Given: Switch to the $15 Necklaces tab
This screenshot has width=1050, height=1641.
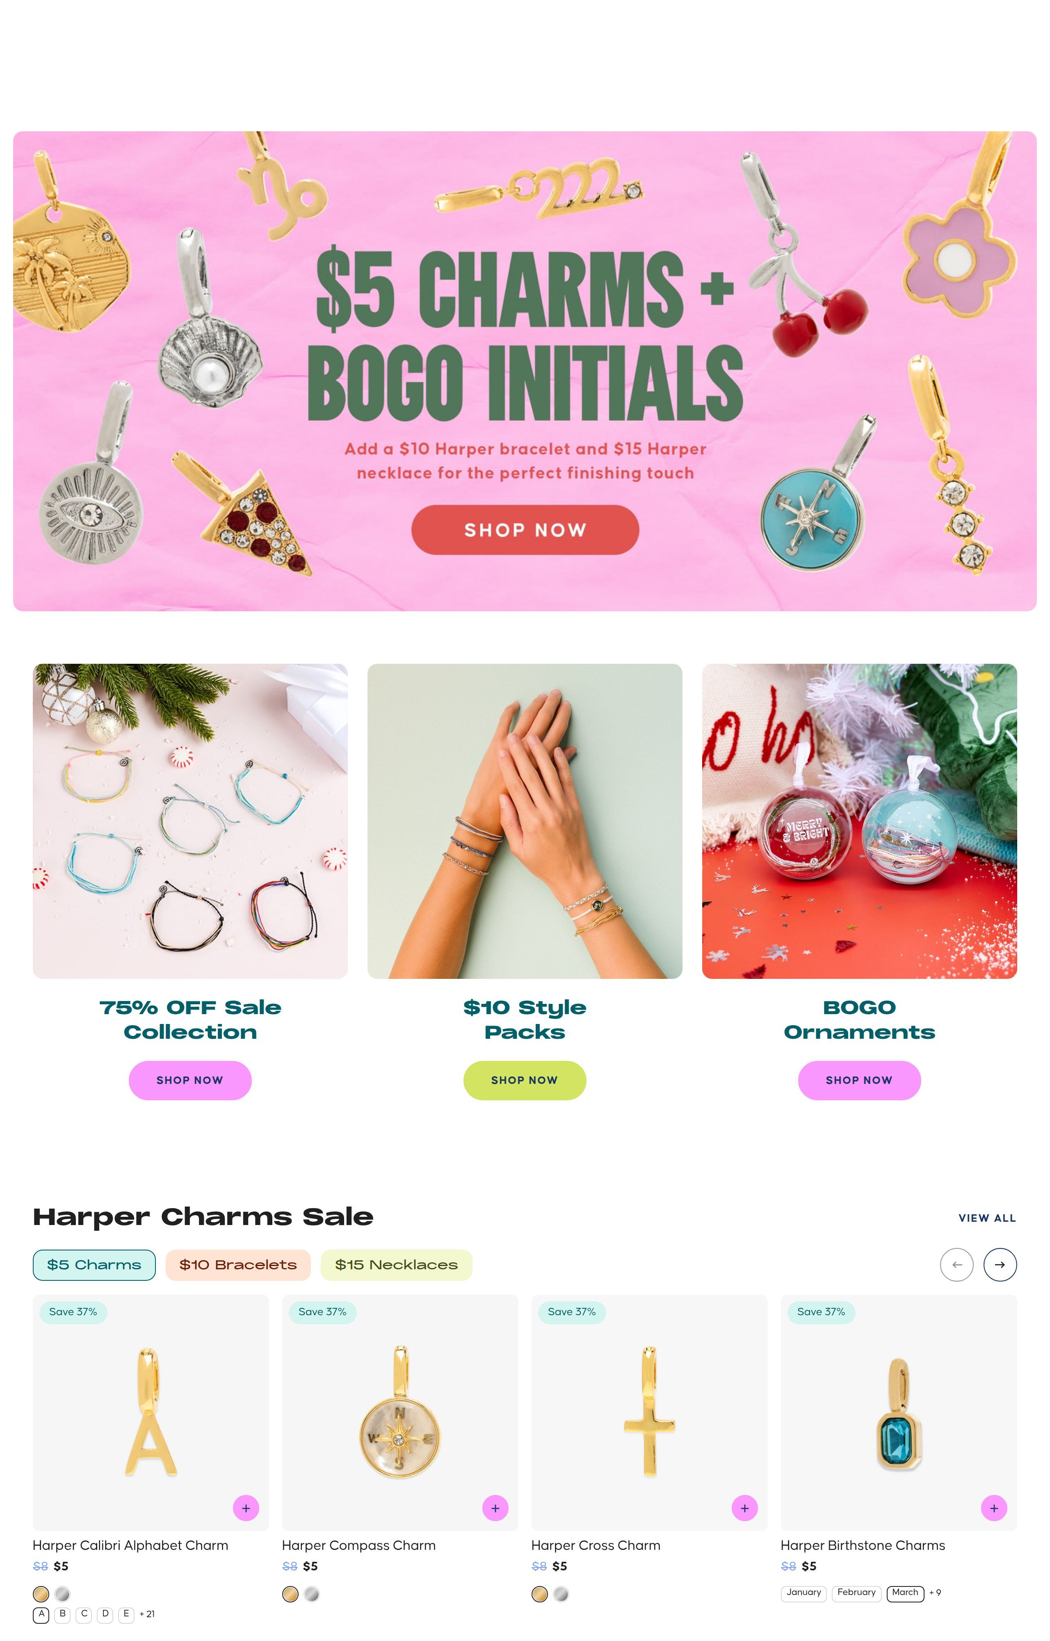Looking at the screenshot, I should pyautogui.click(x=396, y=1265).
